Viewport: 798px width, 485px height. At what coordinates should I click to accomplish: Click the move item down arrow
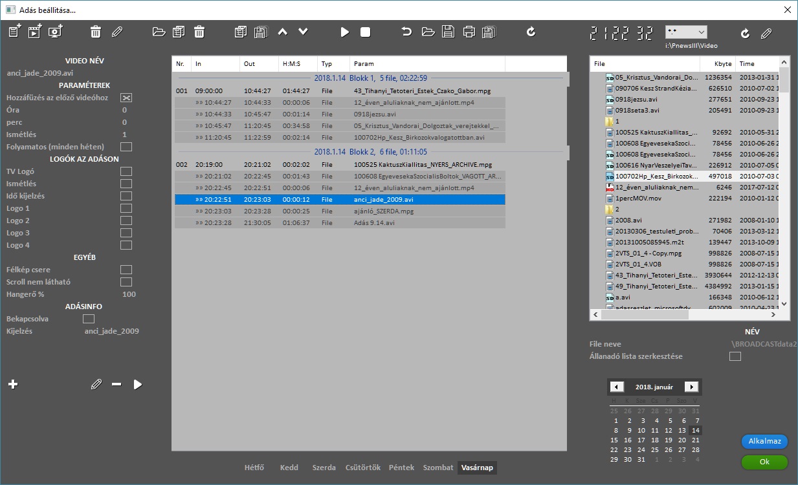pos(302,32)
